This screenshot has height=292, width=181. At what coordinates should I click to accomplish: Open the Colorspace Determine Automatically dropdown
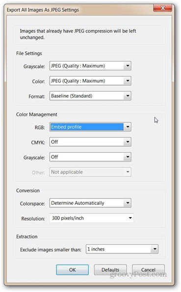pyautogui.click(x=90, y=203)
